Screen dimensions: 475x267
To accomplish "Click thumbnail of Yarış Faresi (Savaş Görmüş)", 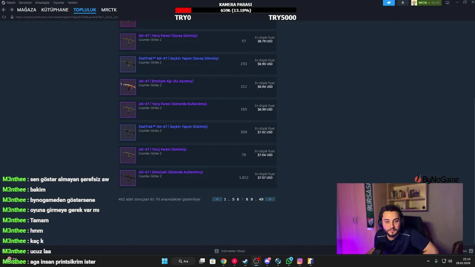I will tap(128, 42).
